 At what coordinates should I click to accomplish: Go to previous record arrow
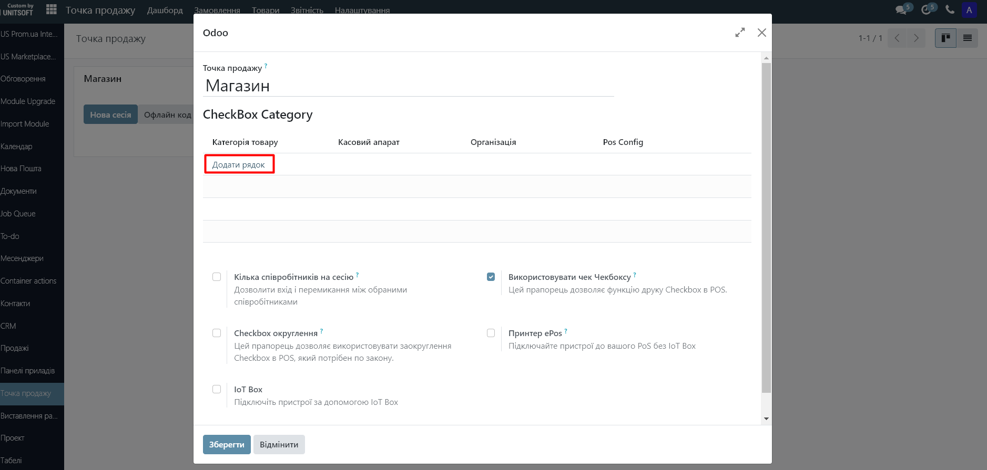click(x=897, y=38)
